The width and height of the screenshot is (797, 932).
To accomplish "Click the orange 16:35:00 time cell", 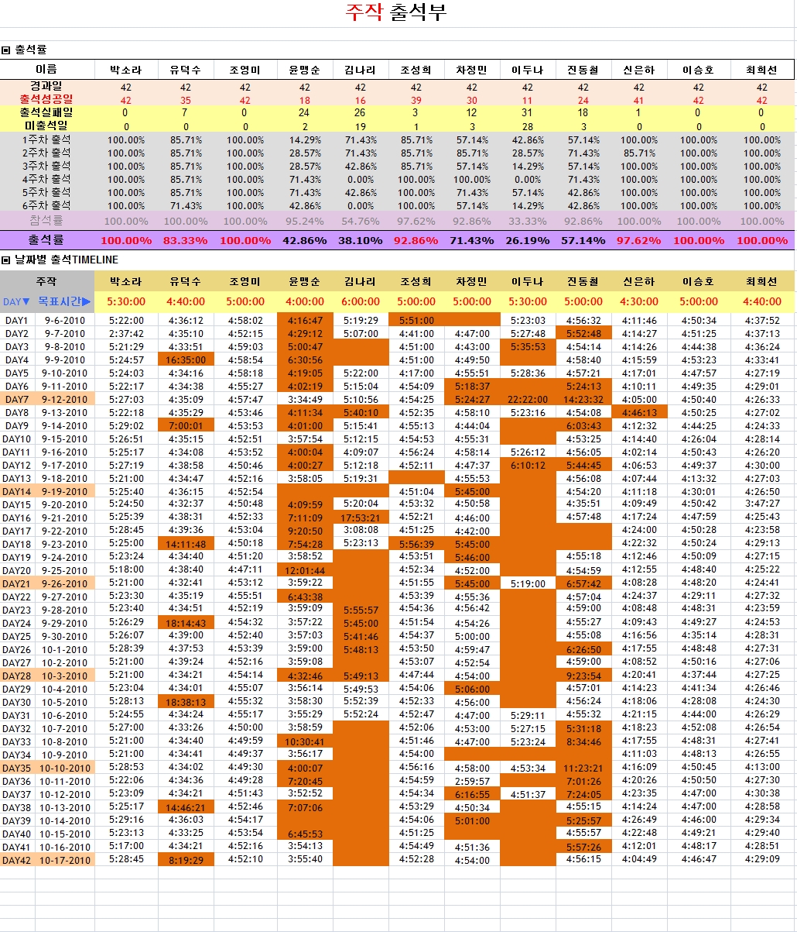I will (186, 359).
